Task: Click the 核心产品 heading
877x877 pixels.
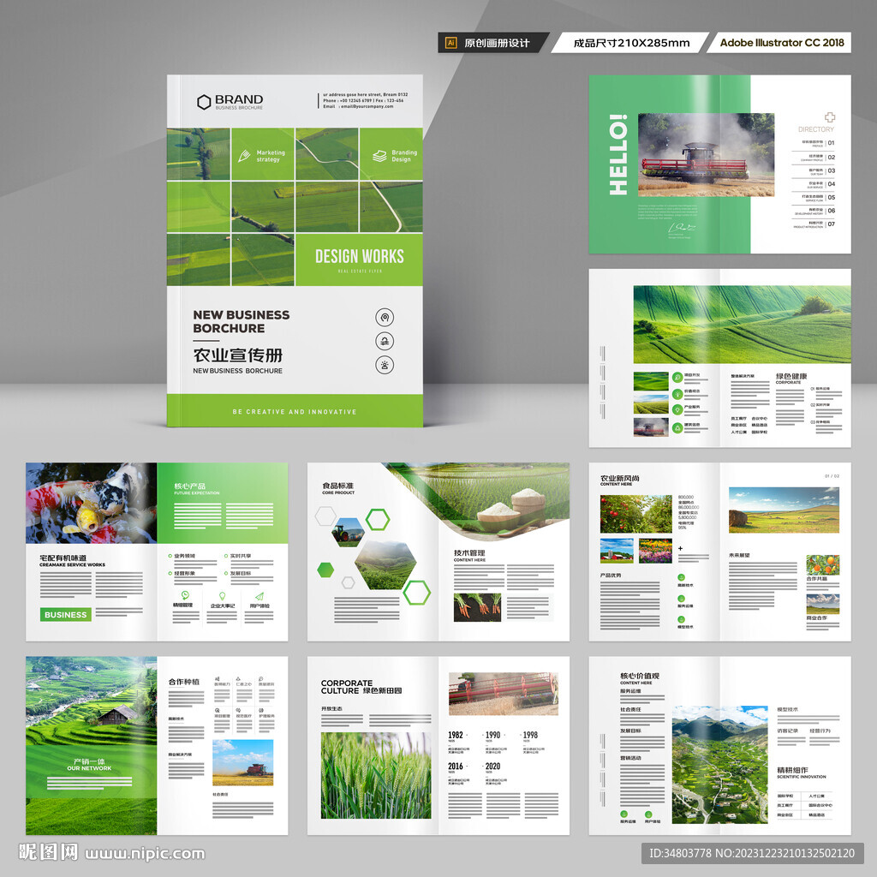Action: click(x=189, y=486)
